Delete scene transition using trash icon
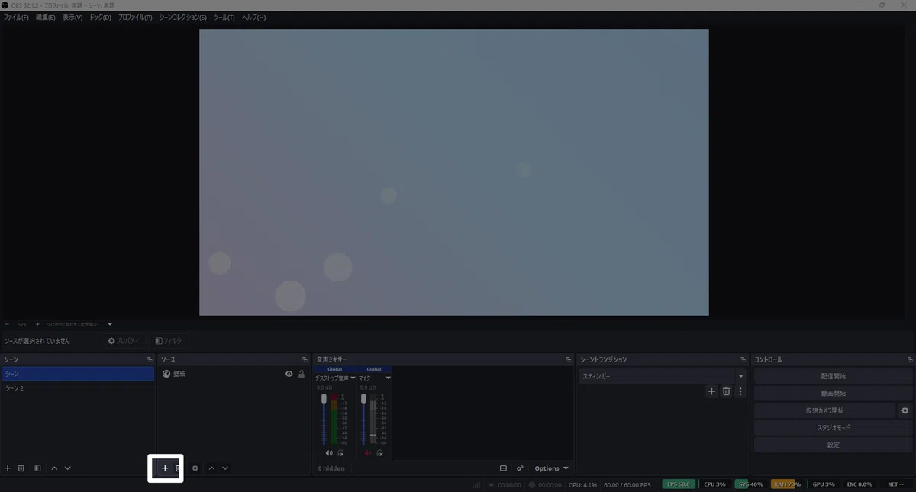The image size is (916, 492). tap(726, 391)
